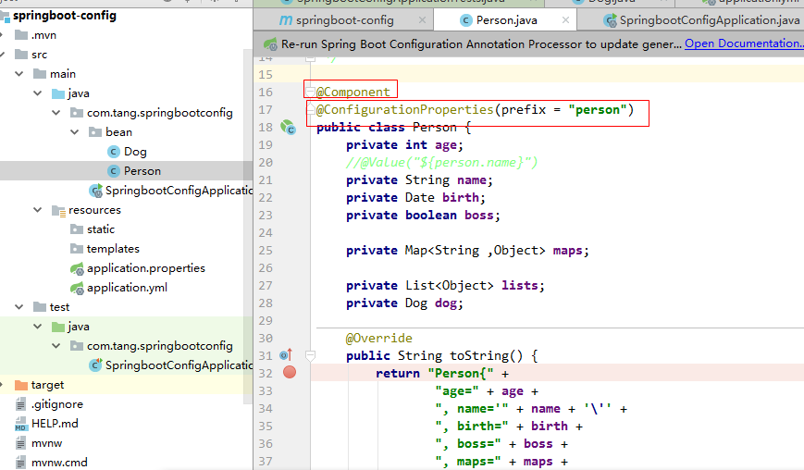This screenshot has height=470, width=804.
Task: Click the SpringbootConfigApplication.java tab icon
Action: pyautogui.click(x=611, y=20)
